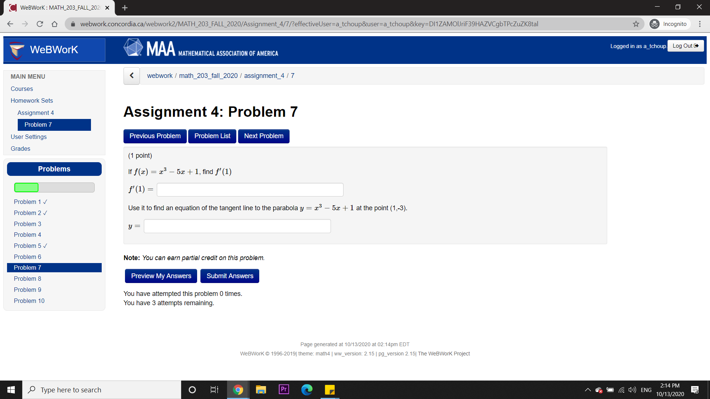Viewport: 710px width, 399px height.
Task: Click the browser reload icon
Action: coord(40,24)
